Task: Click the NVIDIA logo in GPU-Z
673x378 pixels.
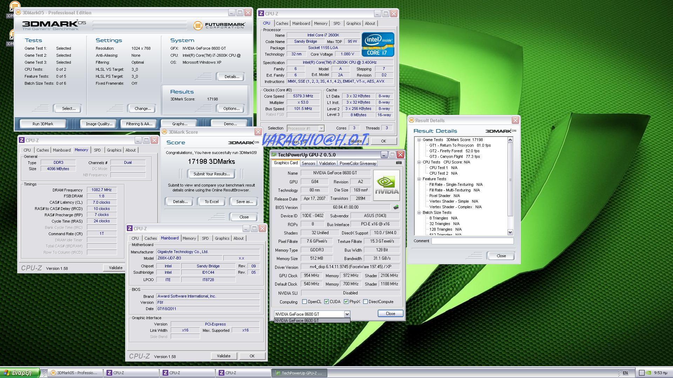Action: tap(387, 185)
